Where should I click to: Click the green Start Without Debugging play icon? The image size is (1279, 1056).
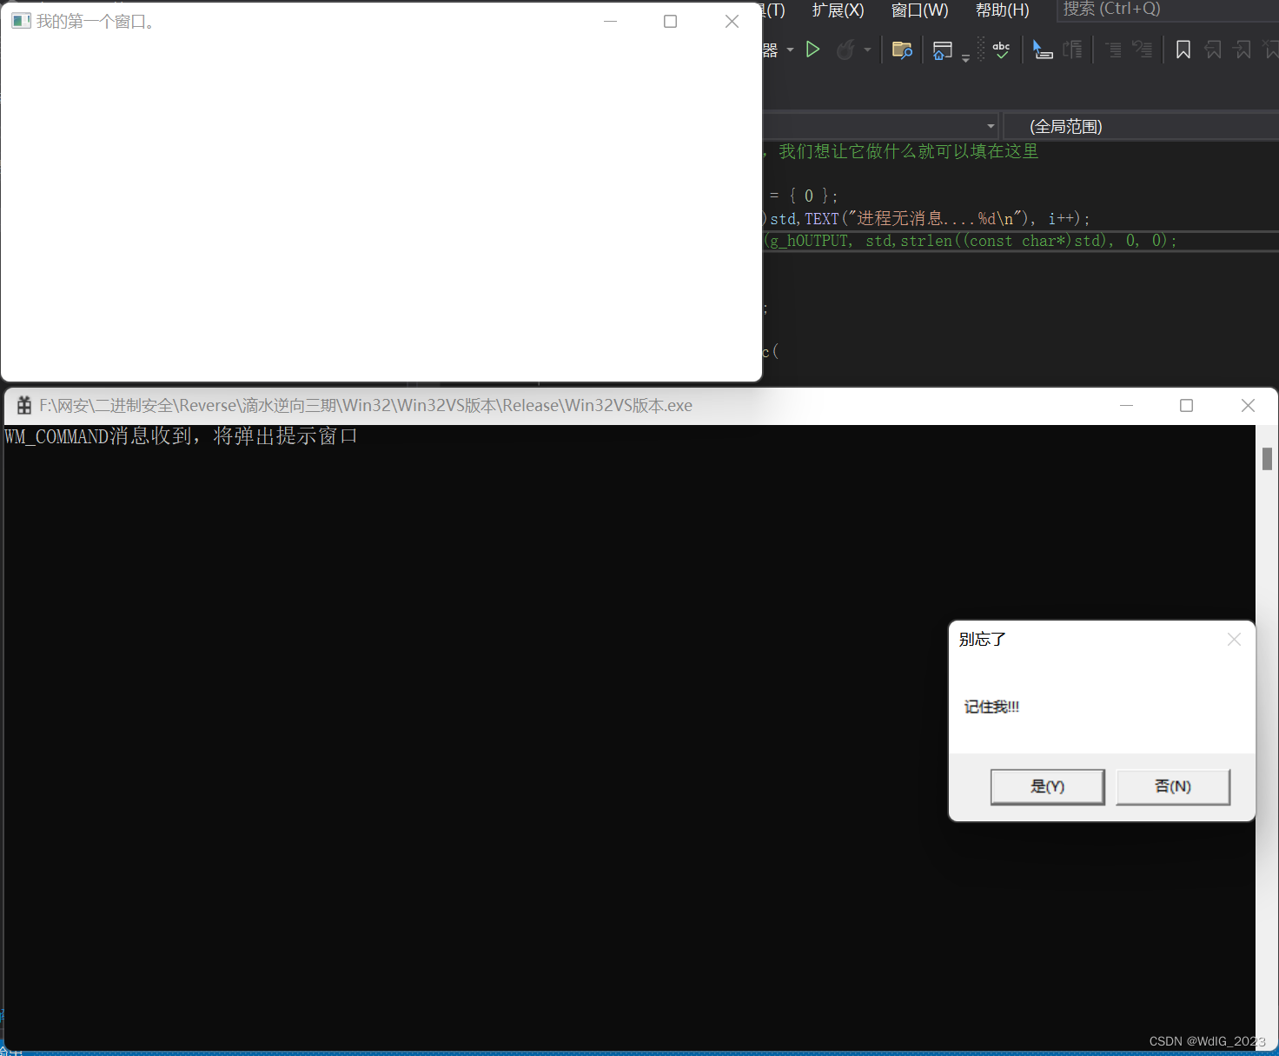click(812, 50)
